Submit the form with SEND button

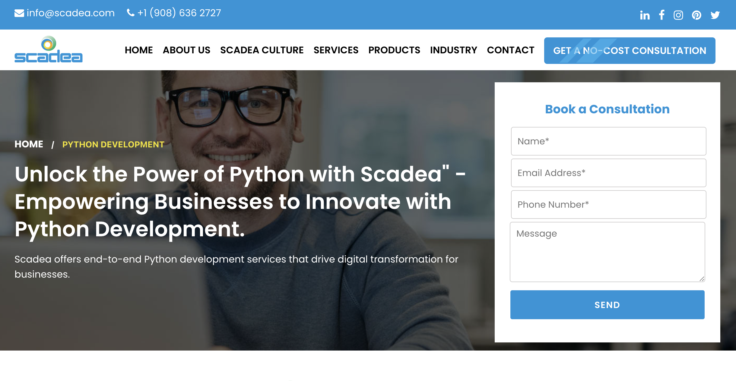(608, 305)
